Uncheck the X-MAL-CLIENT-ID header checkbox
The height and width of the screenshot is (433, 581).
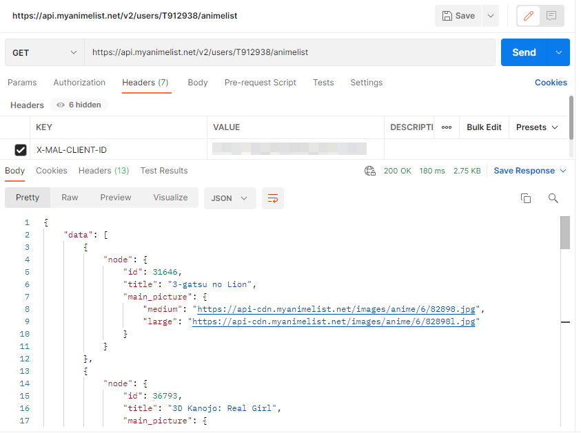21,150
